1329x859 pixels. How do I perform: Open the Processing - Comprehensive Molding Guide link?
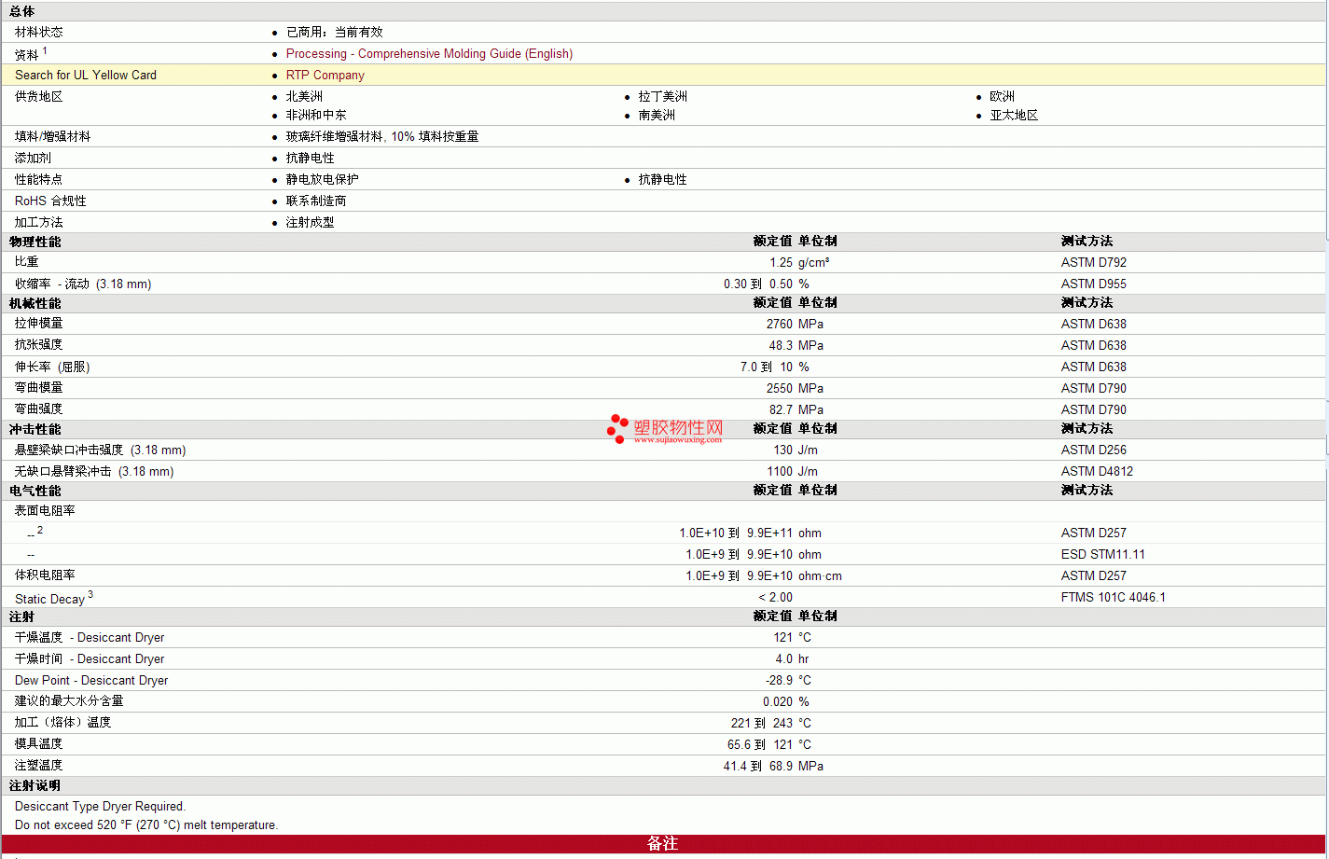[429, 54]
